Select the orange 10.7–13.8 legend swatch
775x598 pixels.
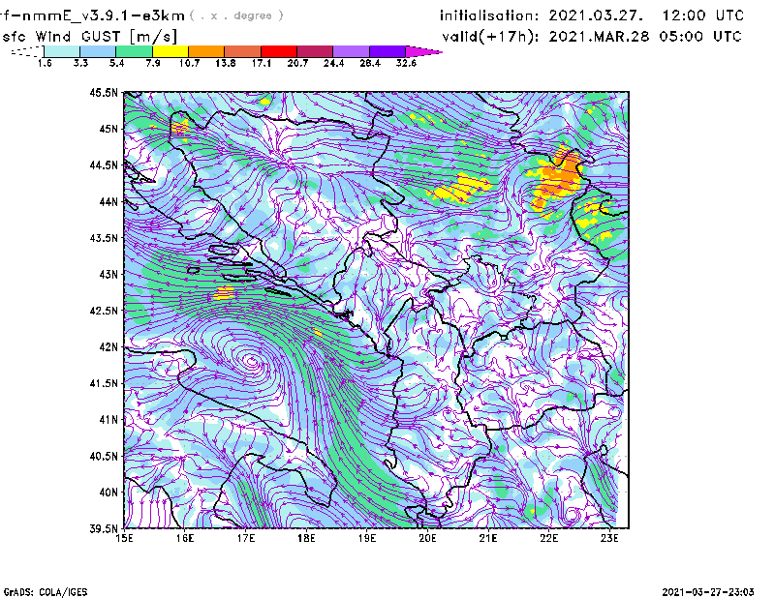206,51
